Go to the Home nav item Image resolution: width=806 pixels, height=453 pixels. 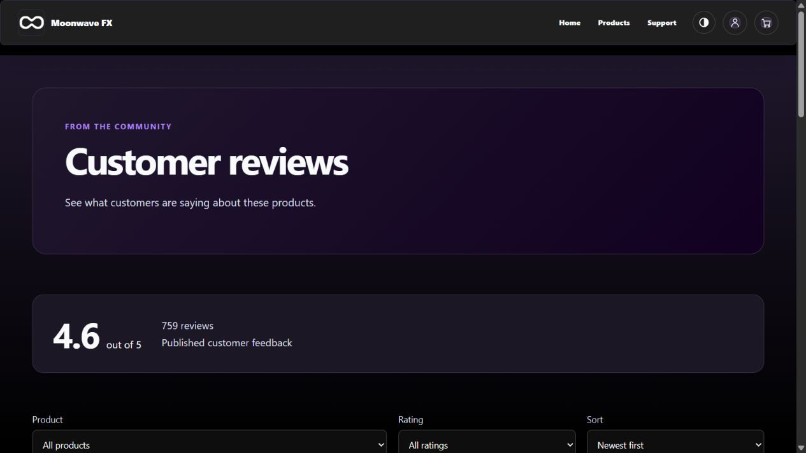(570, 23)
